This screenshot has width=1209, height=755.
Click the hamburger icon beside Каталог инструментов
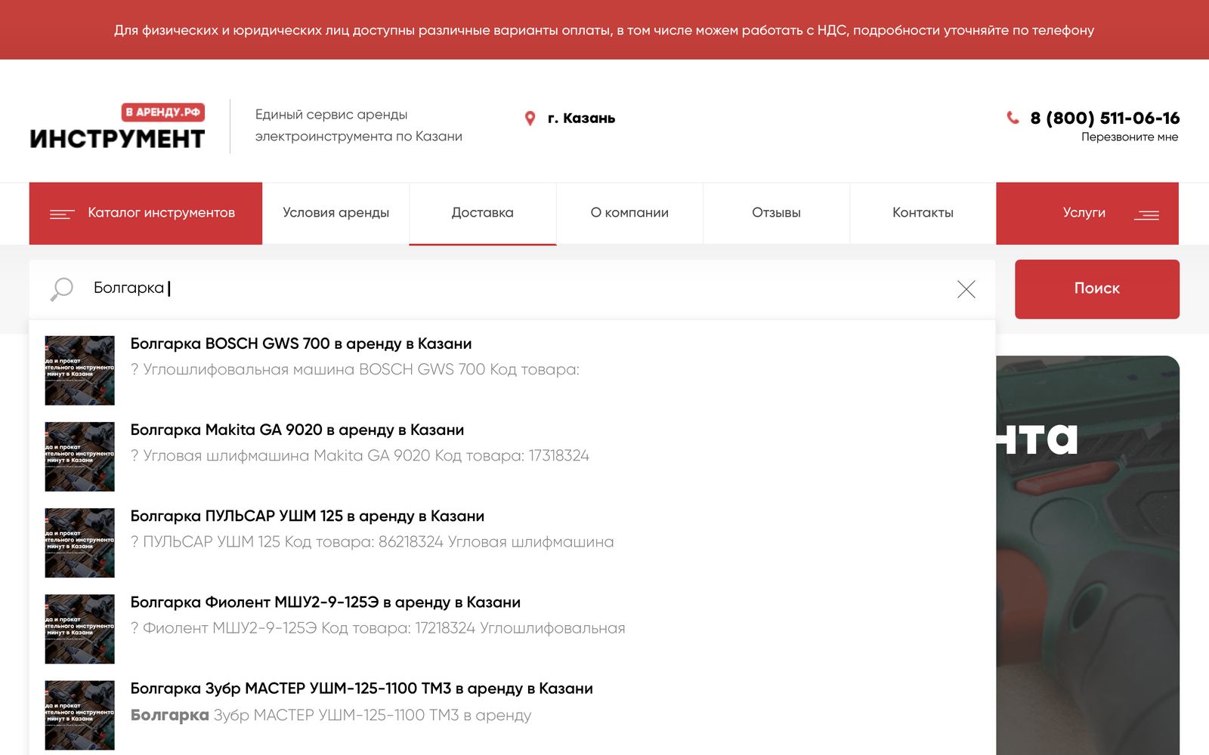tap(62, 214)
